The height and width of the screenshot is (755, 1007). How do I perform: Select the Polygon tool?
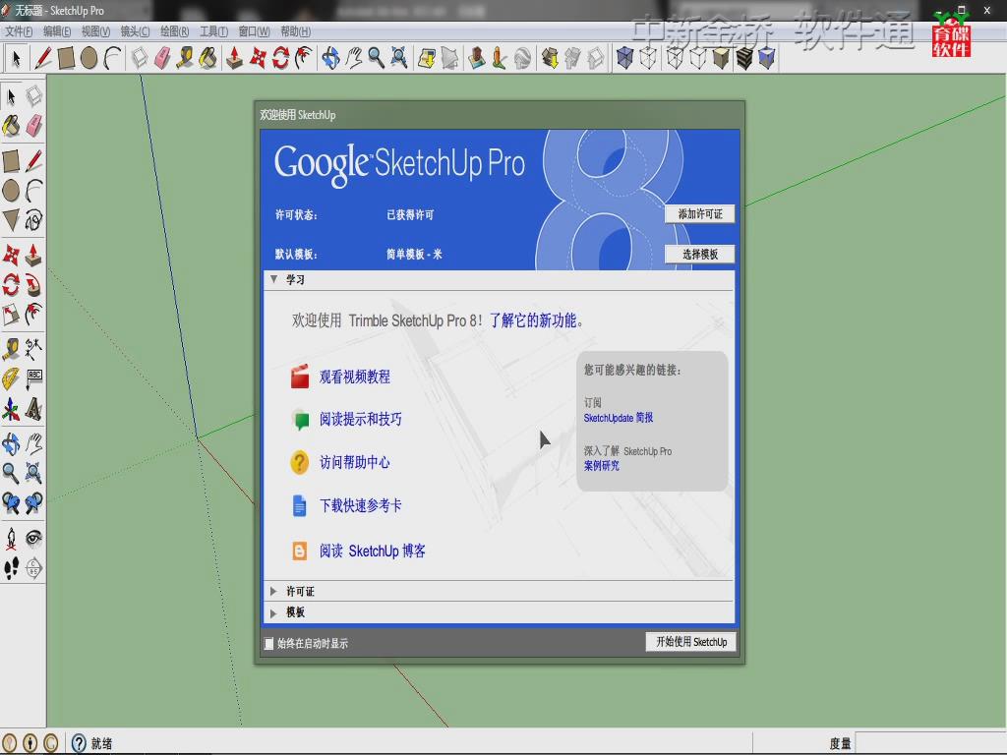(11, 220)
